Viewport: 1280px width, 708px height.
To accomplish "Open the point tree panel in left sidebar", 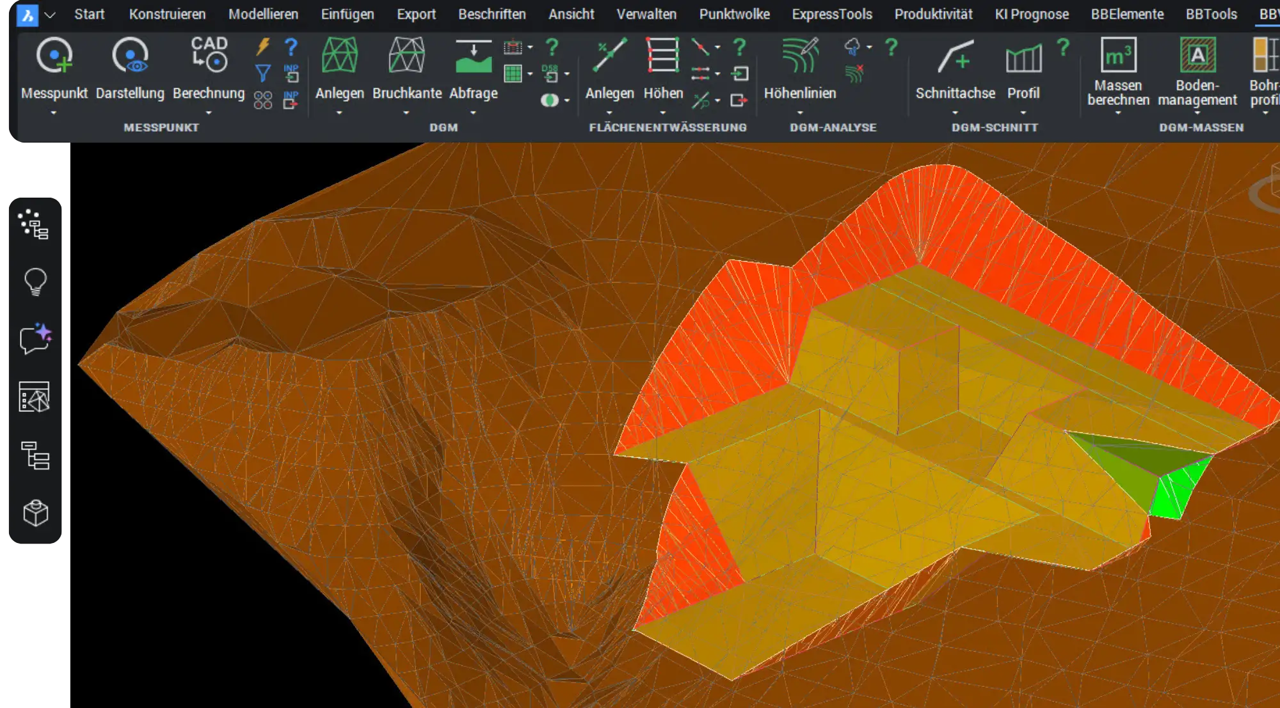I will coord(35,224).
